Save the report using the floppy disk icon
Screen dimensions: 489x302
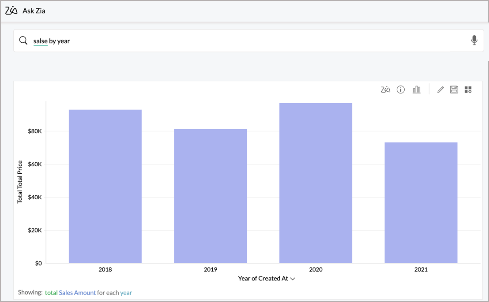click(x=454, y=90)
